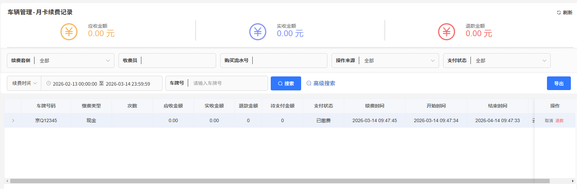Expand the row for 京Q12345
The image size is (577, 189).
tap(13, 120)
